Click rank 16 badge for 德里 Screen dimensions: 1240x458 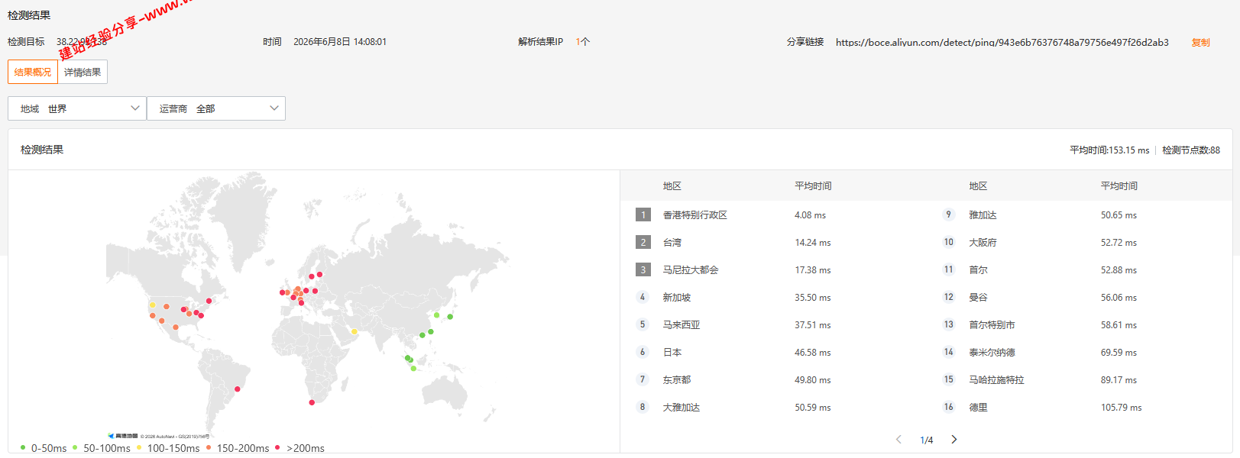(949, 407)
